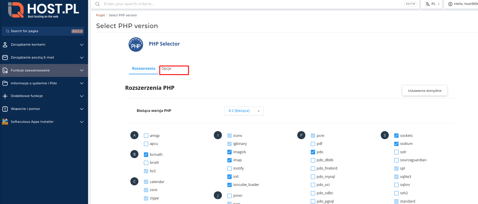Viewport: 478px width, 204px height.
Task: Enable the bz2 extension checkbox
Action: (146, 171)
